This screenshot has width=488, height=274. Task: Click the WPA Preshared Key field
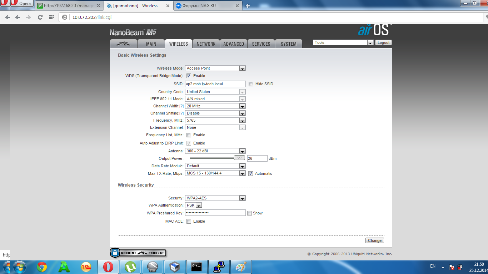(215, 213)
